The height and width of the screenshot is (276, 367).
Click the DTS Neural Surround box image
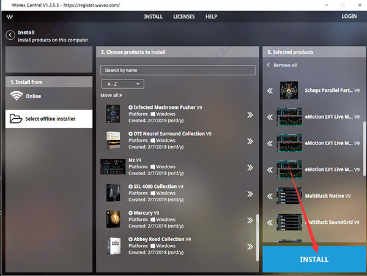(113, 140)
